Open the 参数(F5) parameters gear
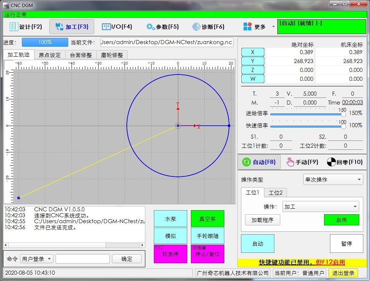This screenshot has height=281, width=370. [x=151, y=27]
